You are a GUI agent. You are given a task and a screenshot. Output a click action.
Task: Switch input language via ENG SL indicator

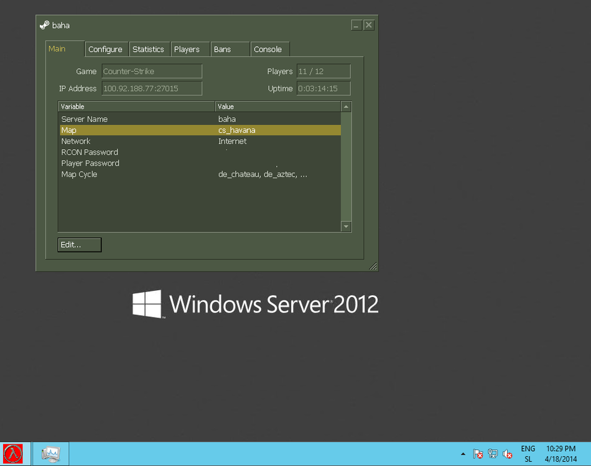pos(528,454)
